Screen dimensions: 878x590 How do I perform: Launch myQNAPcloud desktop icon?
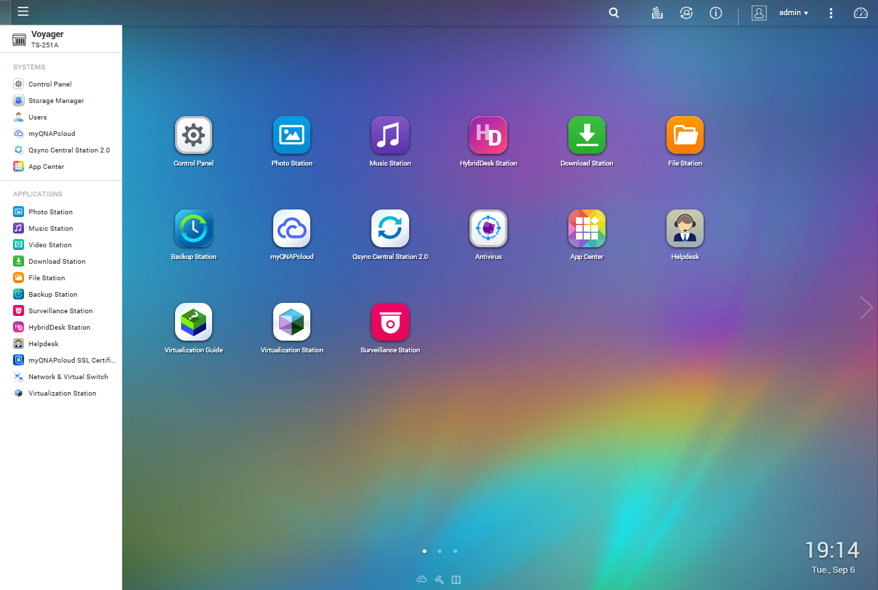[292, 228]
